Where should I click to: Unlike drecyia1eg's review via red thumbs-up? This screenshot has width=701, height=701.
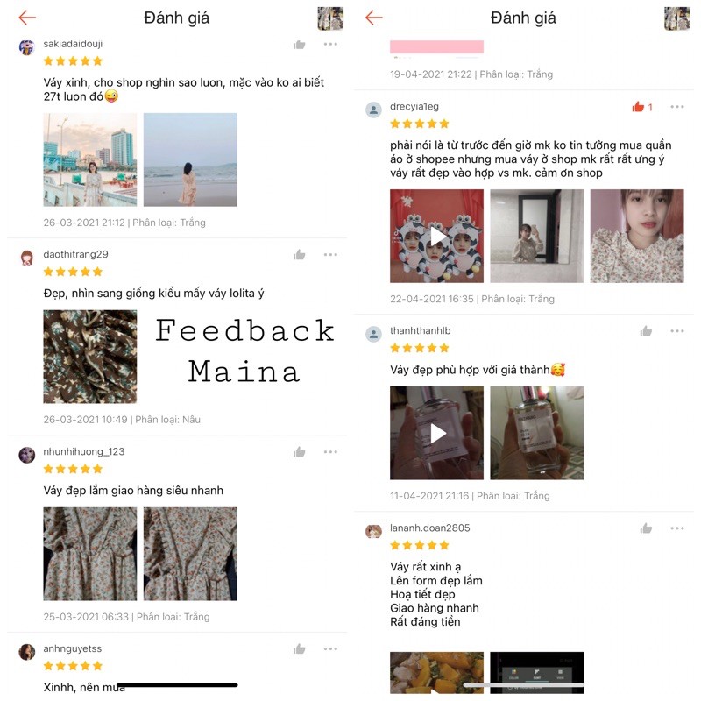pos(638,107)
